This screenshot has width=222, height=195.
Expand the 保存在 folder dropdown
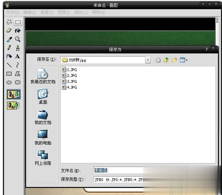[148, 60]
